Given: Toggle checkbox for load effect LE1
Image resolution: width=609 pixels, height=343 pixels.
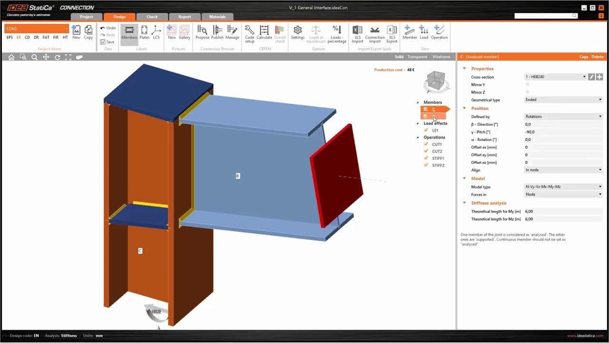Looking at the screenshot, I should [426, 130].
